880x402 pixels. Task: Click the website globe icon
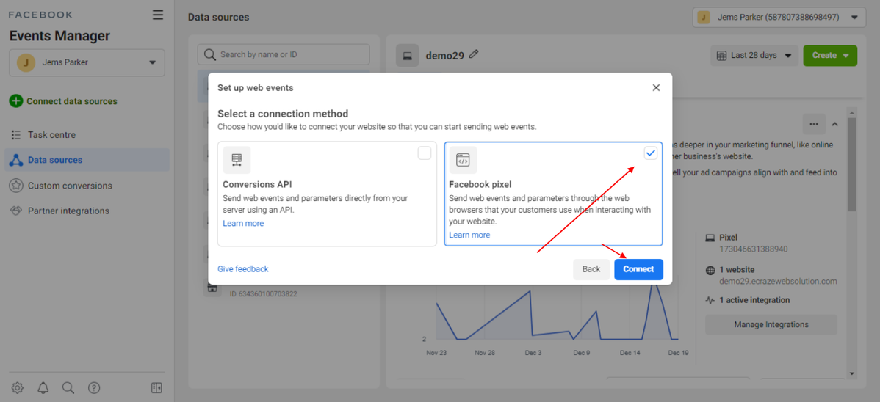click(710, 270)
